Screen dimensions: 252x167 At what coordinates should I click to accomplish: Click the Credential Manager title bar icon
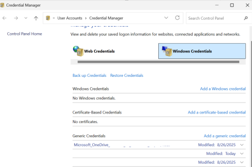tap(2, 5)
